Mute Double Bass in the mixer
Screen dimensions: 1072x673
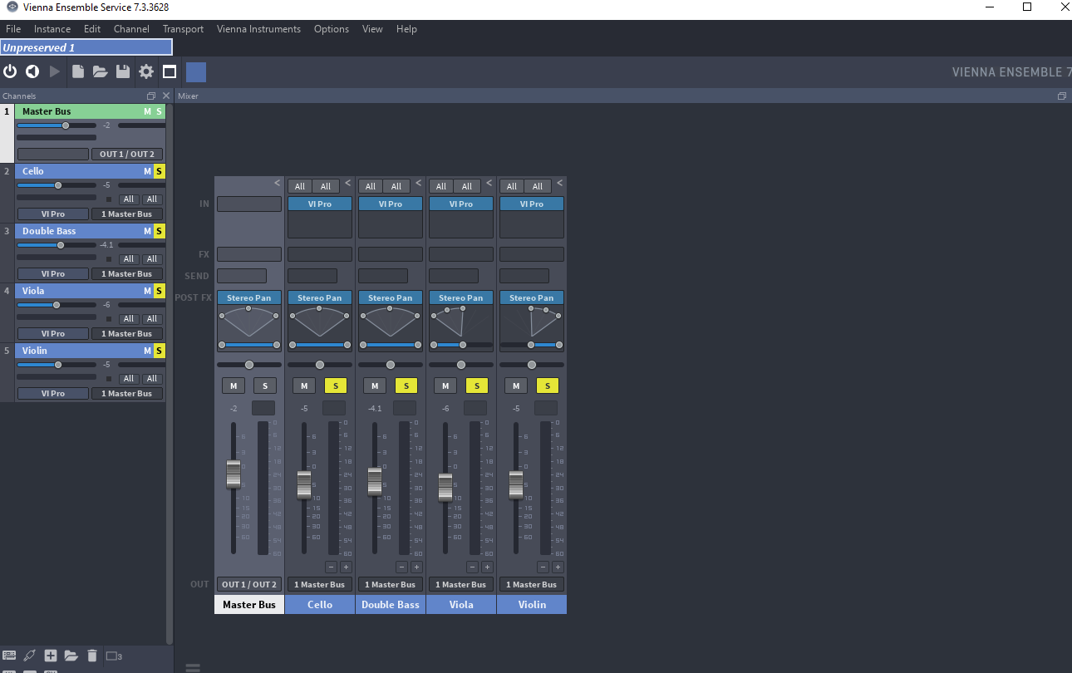tap(375, 386)
